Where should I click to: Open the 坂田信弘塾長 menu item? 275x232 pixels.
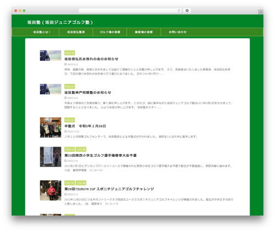76,32
